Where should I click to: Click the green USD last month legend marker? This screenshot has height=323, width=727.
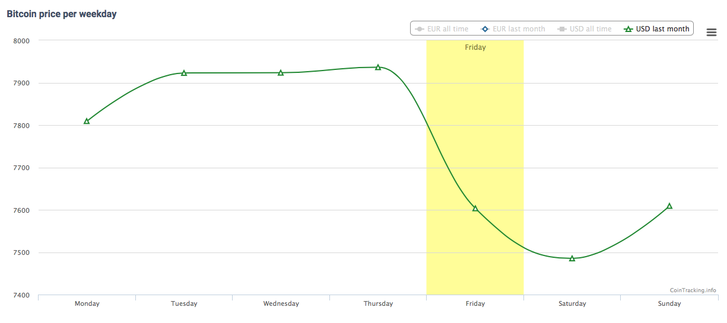[628, 28]
